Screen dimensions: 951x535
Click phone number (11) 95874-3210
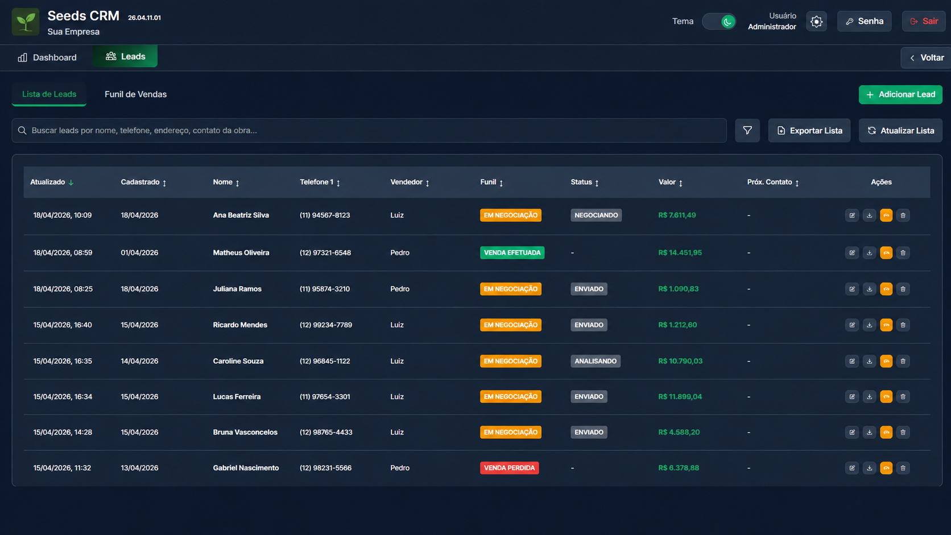325,289
